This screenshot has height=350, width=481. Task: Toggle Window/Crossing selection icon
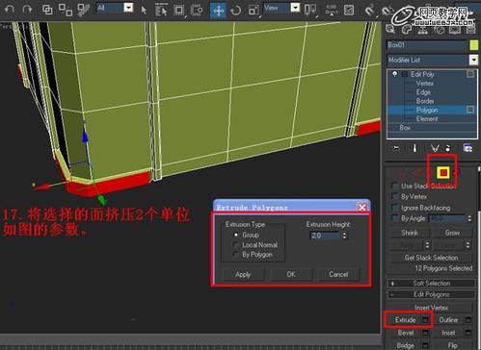[x=197, y=10]
